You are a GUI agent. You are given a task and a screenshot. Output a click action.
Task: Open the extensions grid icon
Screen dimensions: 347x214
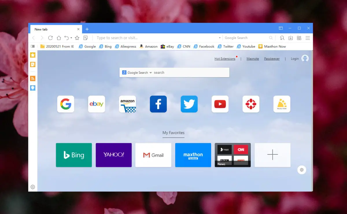point(299,38)
